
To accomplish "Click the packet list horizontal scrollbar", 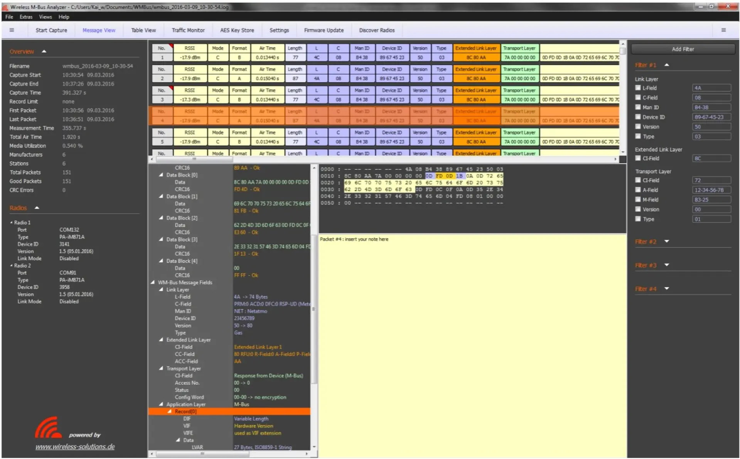I will pyautogui.click(x=384, y=159).
